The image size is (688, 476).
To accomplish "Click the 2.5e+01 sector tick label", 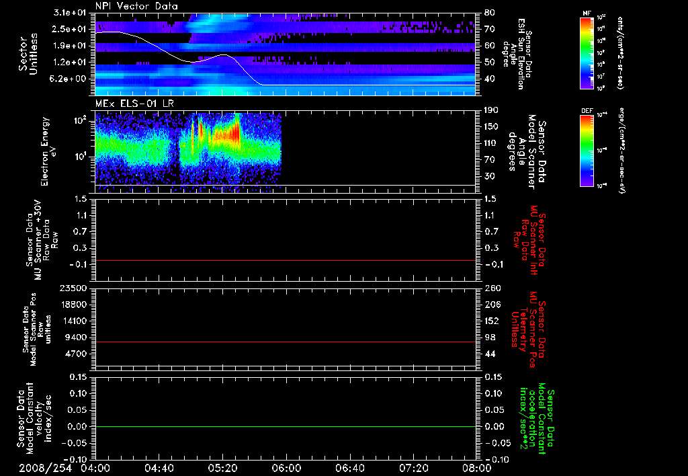I will (70, 29).
